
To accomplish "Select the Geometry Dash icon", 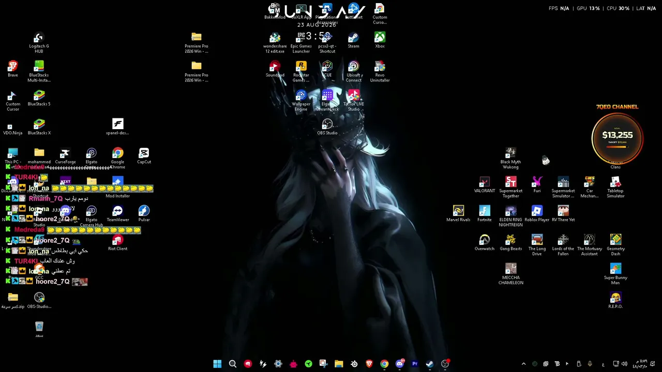I will coord(615,245).
